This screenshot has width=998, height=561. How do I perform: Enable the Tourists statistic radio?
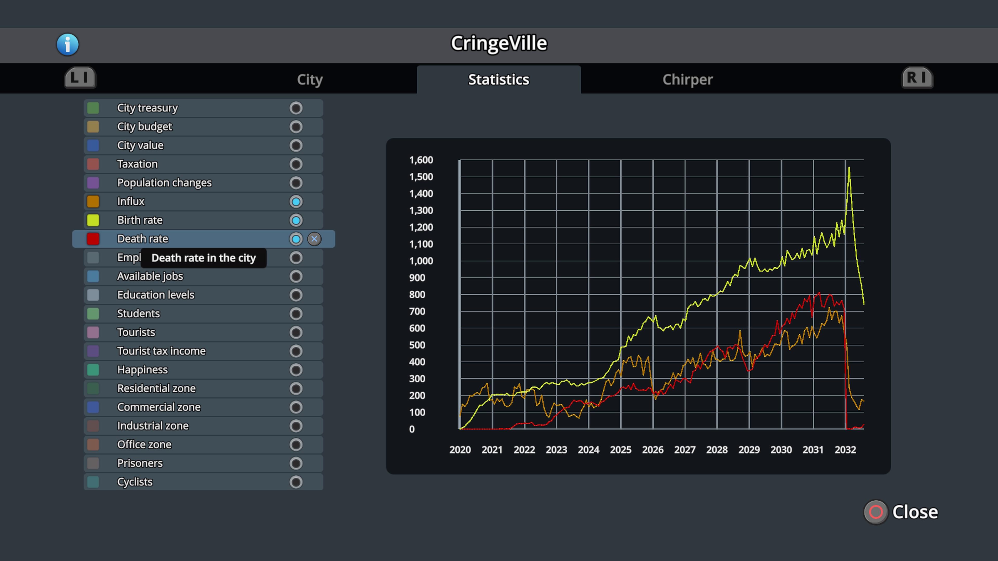296,332
